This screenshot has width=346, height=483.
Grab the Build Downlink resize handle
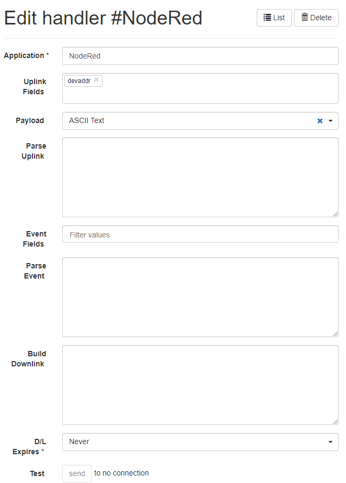(x=335, y=422)
